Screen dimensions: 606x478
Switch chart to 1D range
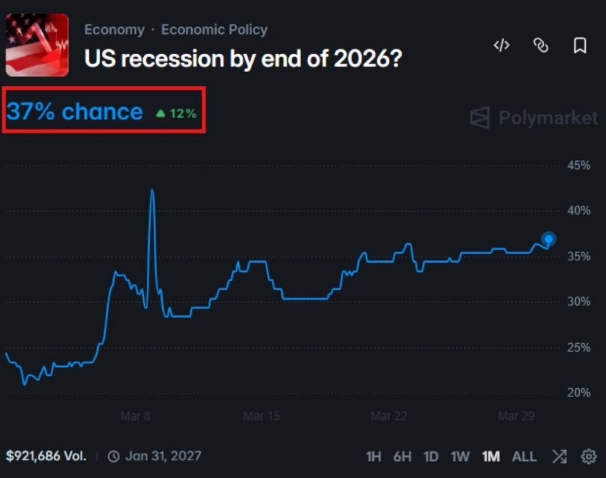(431, 456)
